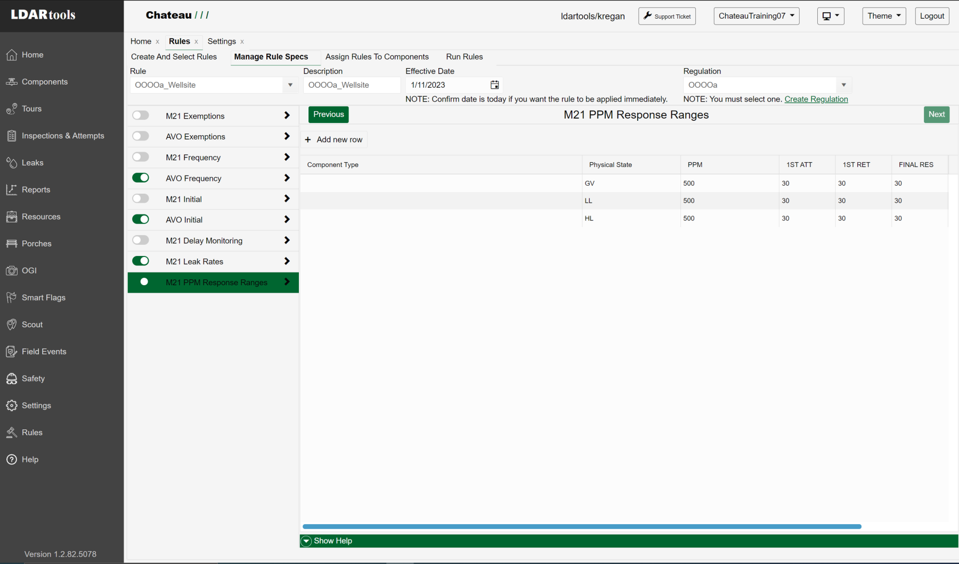Click the Porches sidebar icon
The image size is (959, 564).
[12, 244]
